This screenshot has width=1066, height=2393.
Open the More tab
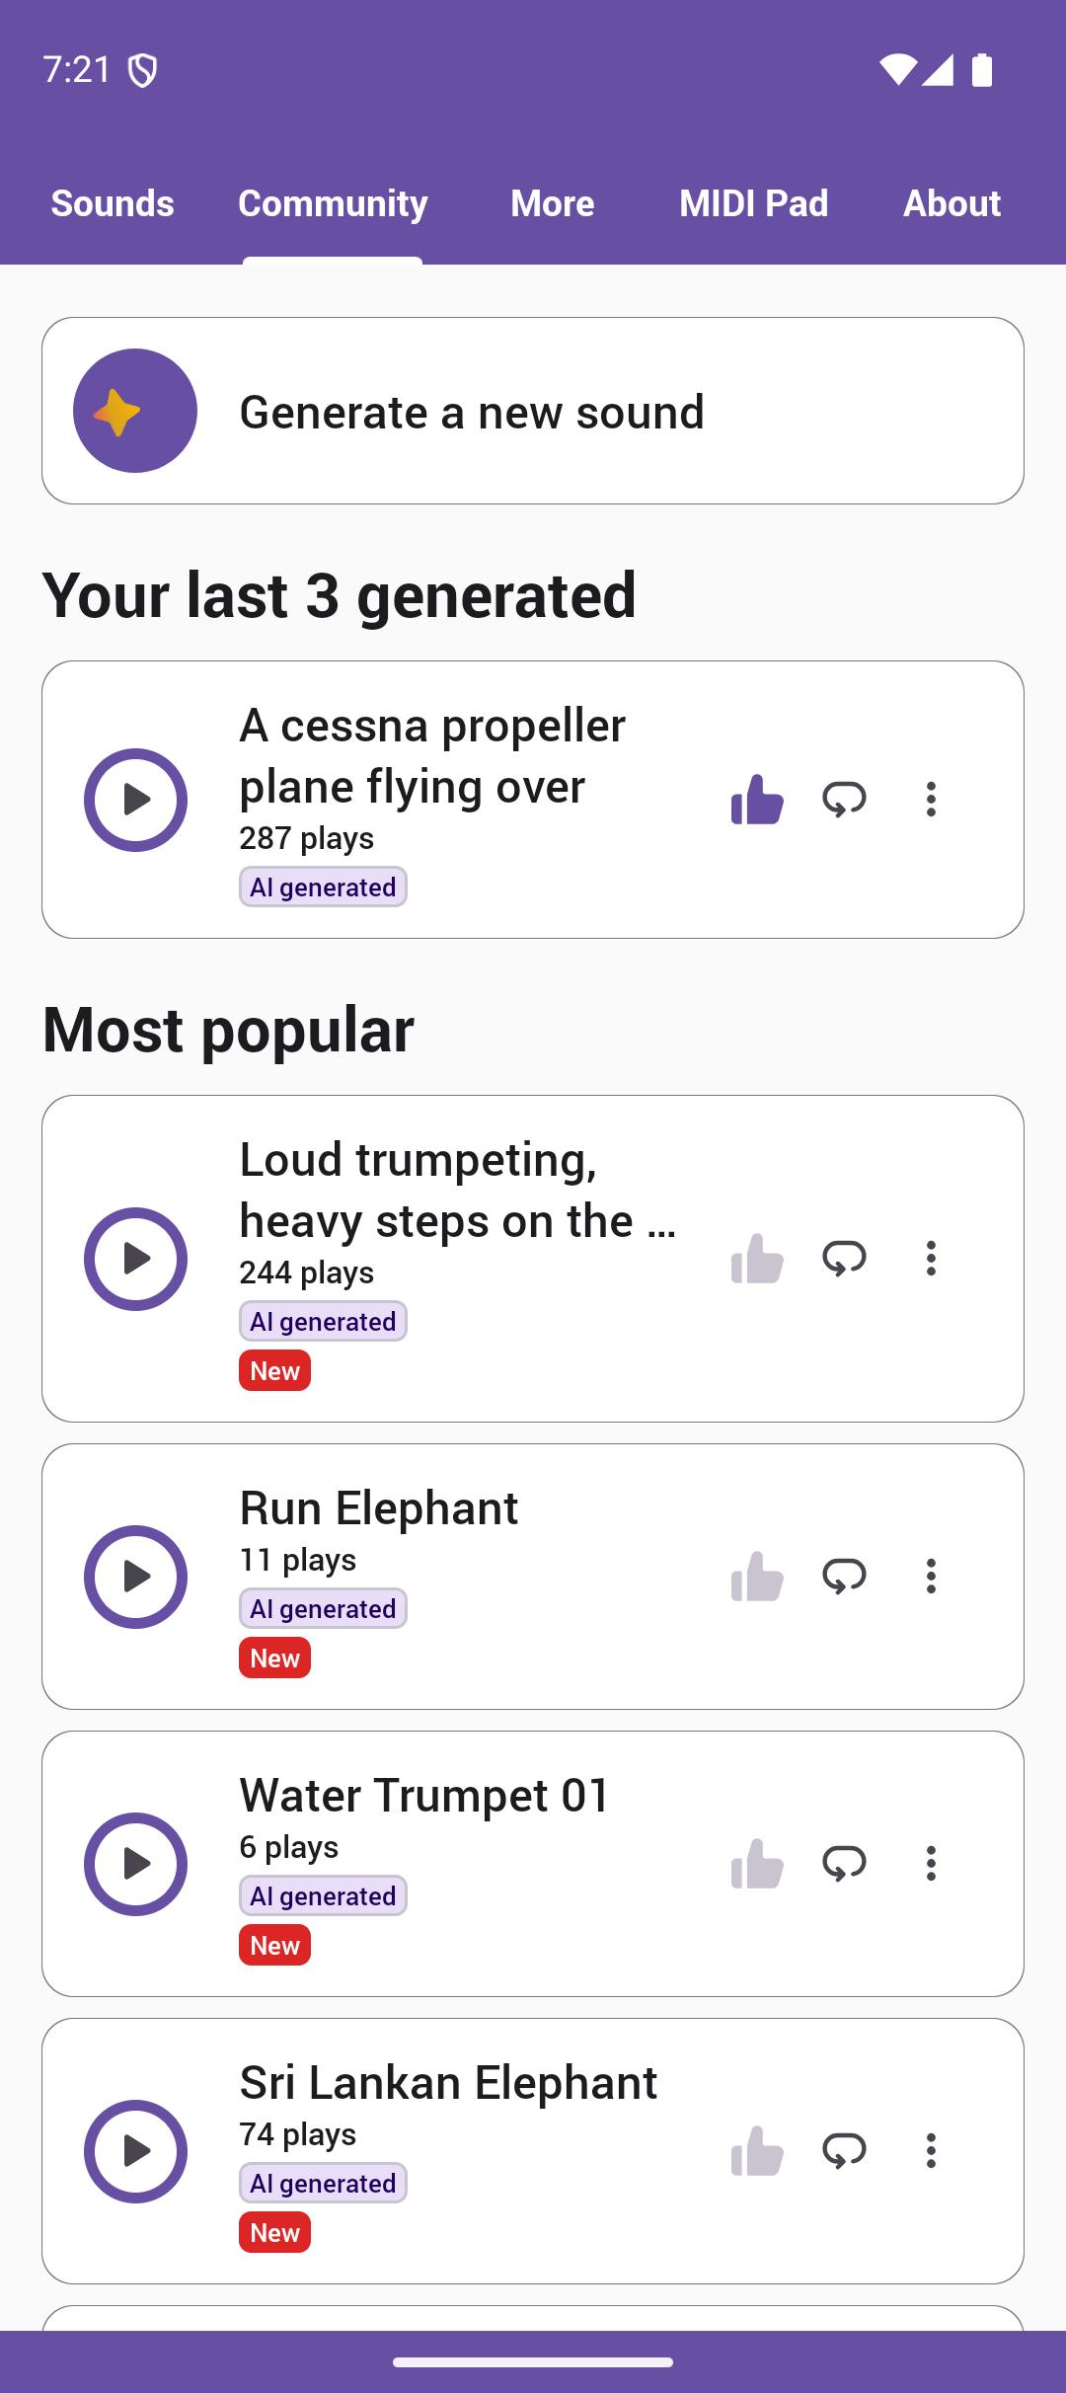(x=553, y=203)
